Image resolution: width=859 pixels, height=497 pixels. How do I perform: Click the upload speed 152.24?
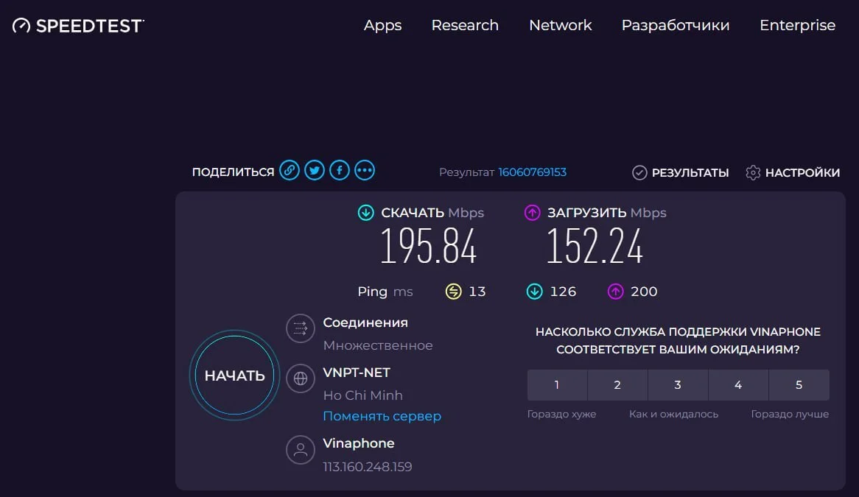coord(595,247)
